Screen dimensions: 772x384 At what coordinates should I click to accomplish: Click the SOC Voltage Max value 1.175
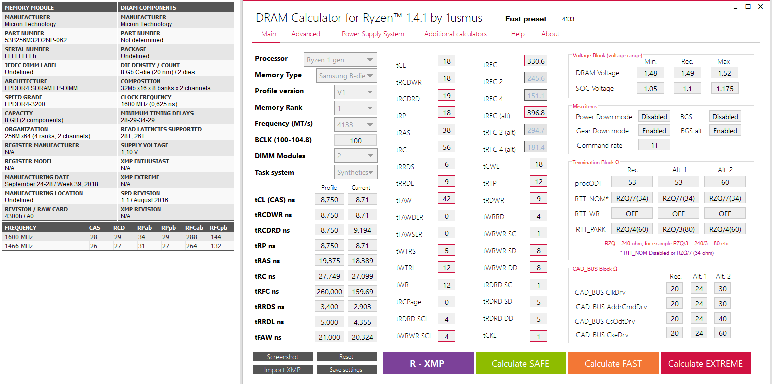pos(724,88)
